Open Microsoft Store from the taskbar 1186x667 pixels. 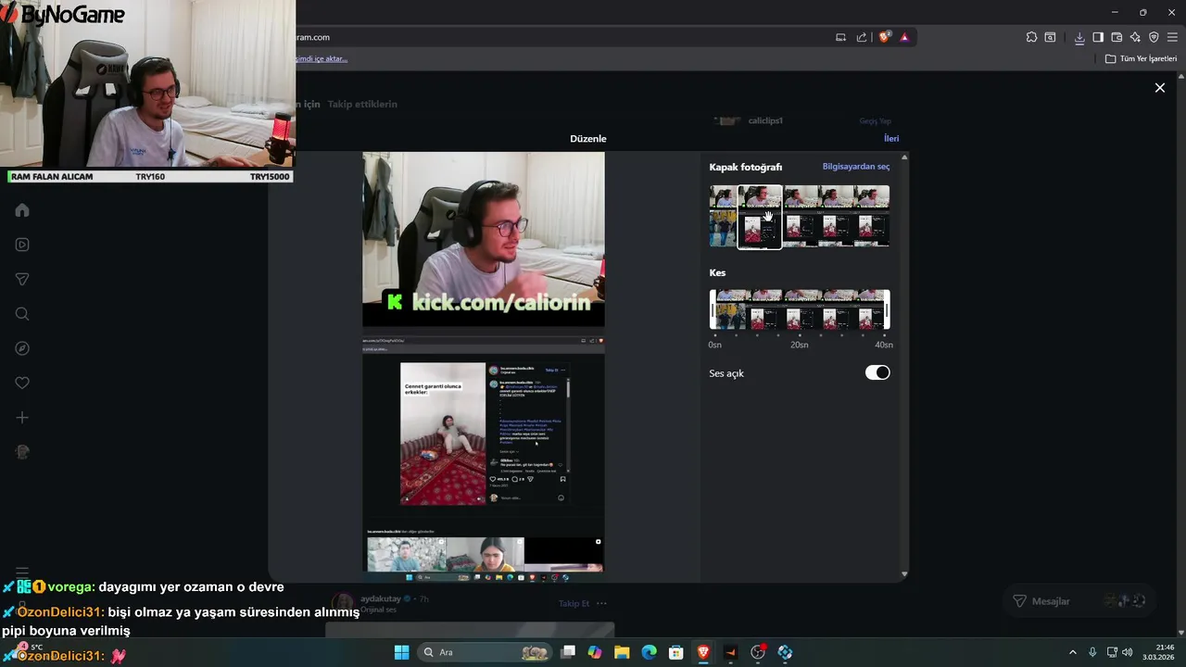point(676,652)
